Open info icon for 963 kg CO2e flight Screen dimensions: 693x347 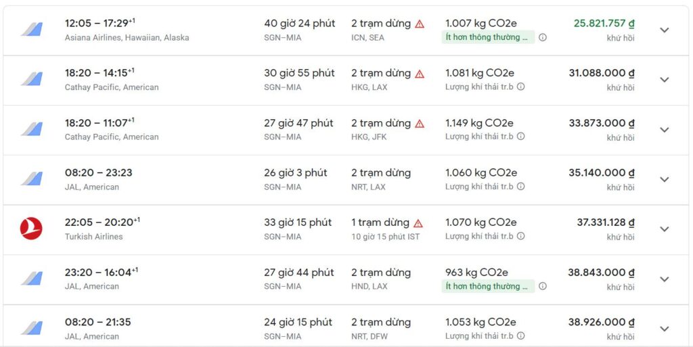[543, 287]
